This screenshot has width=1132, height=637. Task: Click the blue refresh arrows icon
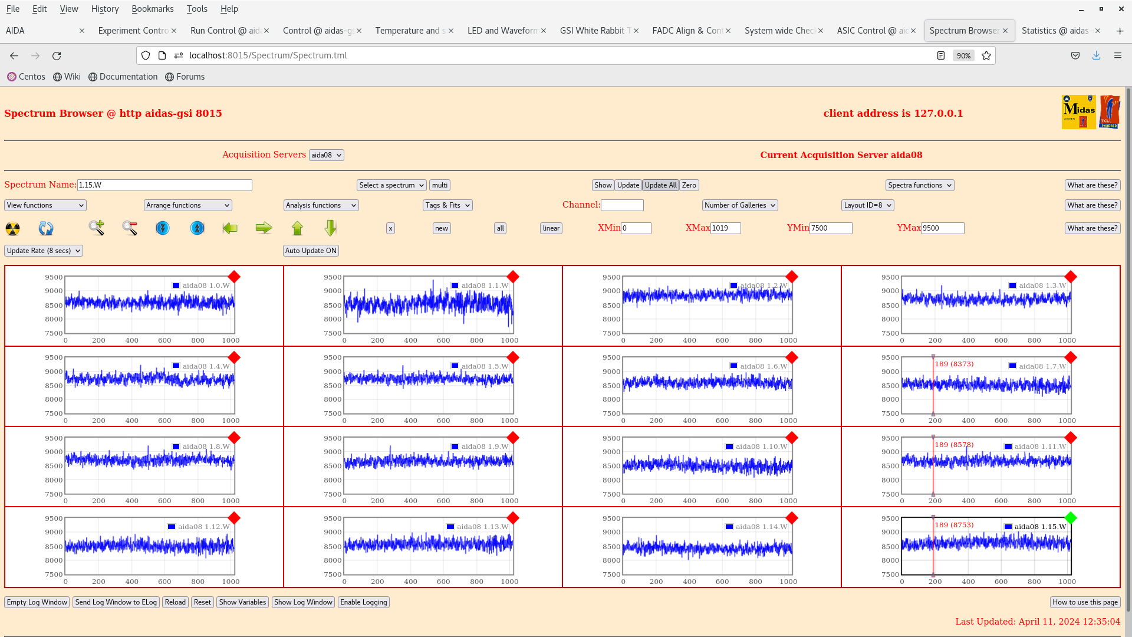pyautogui.click(x=46, y=228)
